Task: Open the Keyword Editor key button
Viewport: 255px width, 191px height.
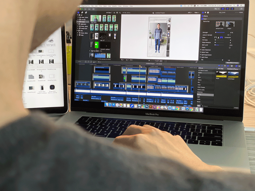Action: click(89, 9)
